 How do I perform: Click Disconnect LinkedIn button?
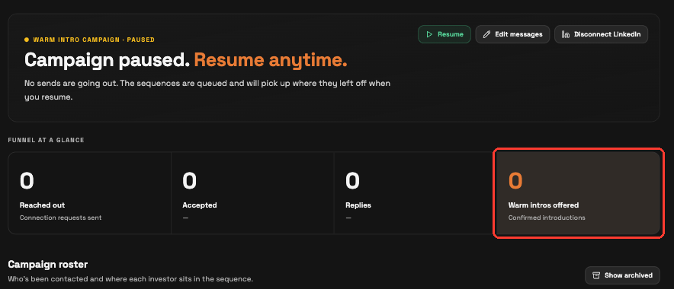click(x=601, y=34)
